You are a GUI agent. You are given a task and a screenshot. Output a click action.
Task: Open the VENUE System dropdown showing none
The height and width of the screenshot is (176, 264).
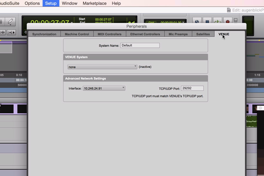(x=102, y=67)
